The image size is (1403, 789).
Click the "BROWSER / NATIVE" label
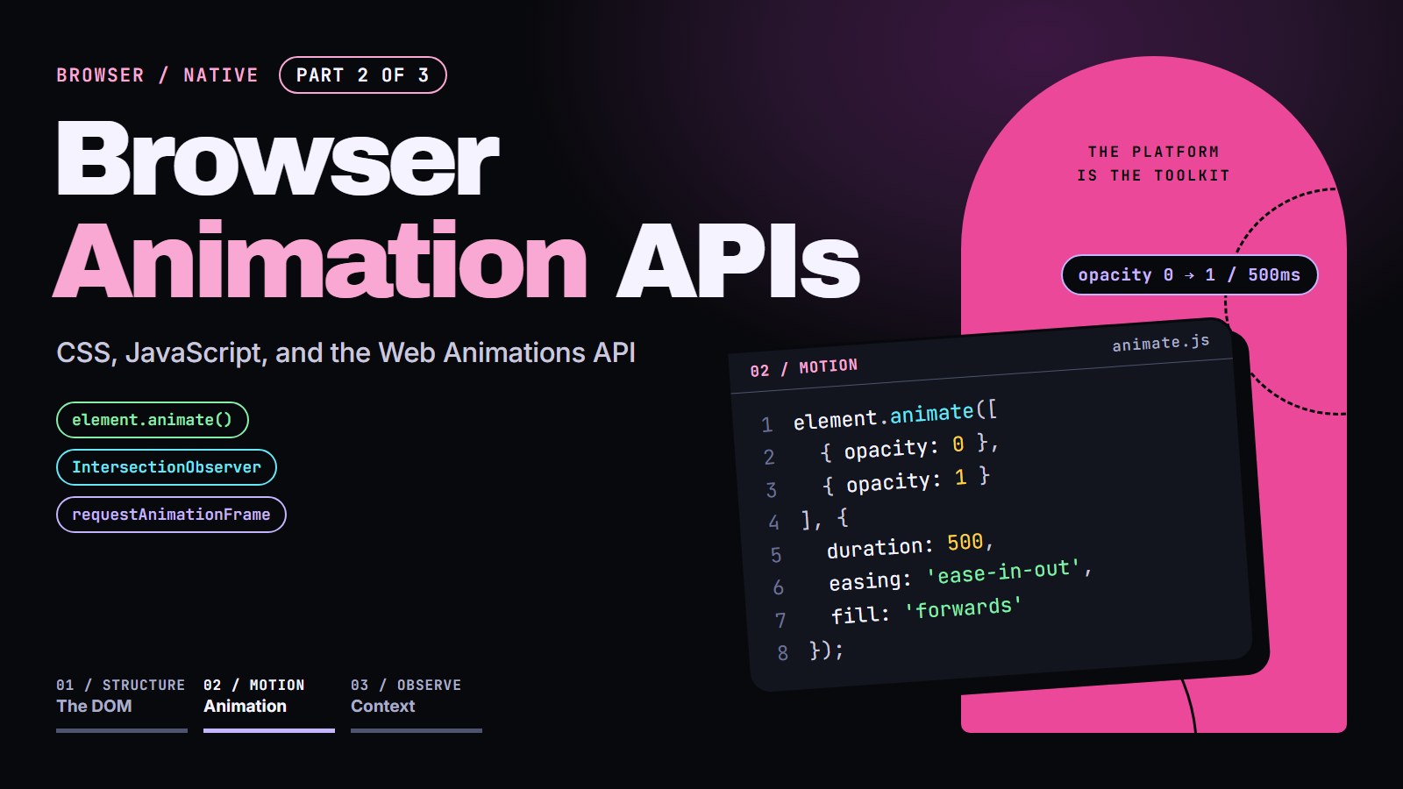click(x=158, y=75)
